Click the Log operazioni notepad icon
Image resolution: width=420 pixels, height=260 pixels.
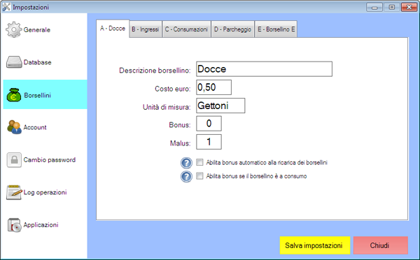coord(14,192)
